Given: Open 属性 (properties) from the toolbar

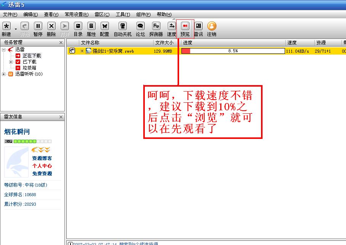Looking at the screenshot, I should tap(91, 26).
